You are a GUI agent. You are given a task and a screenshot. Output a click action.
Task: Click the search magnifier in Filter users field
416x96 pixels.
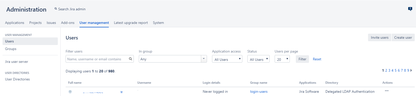131,59
